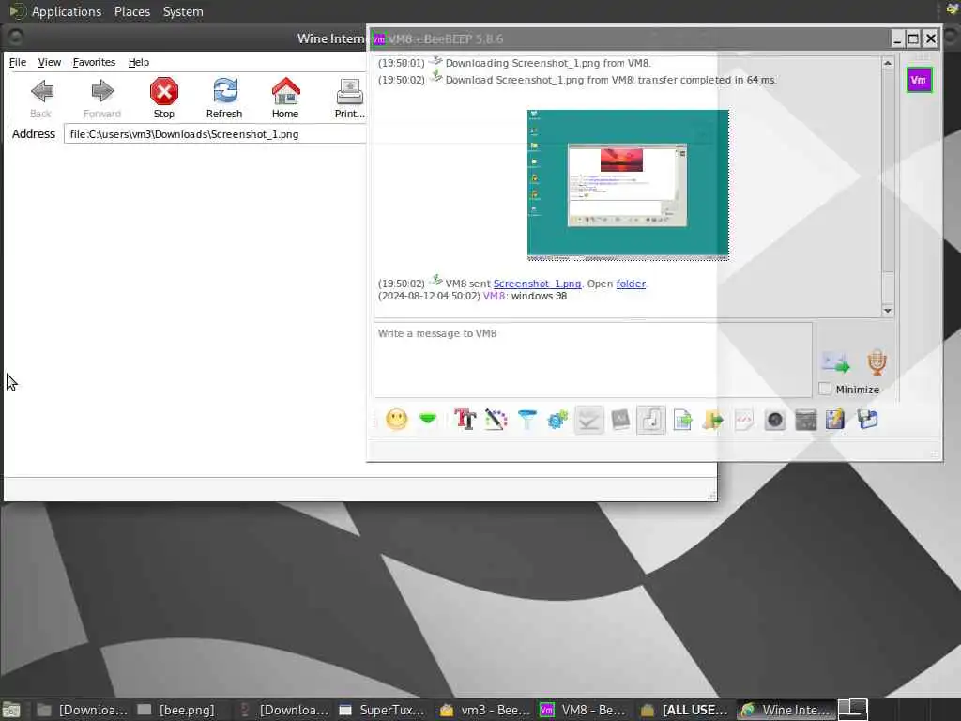
Task: Open the Applications menu in top panel
Action: pyautogui.click(x=67, y=11)
